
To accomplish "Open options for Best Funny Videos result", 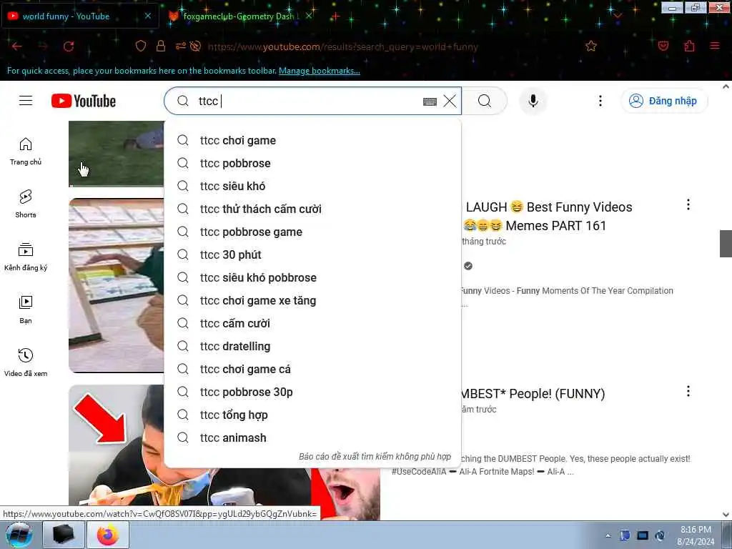I will (688, 204).
